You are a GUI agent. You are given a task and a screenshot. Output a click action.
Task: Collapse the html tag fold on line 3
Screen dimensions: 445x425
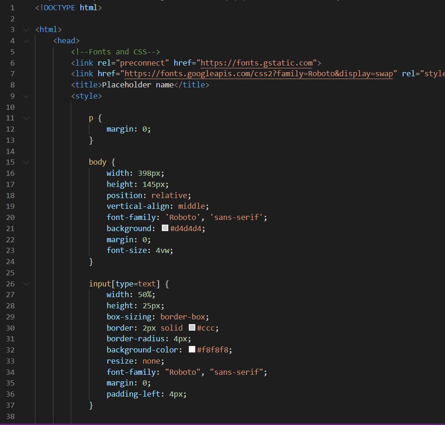26,30
